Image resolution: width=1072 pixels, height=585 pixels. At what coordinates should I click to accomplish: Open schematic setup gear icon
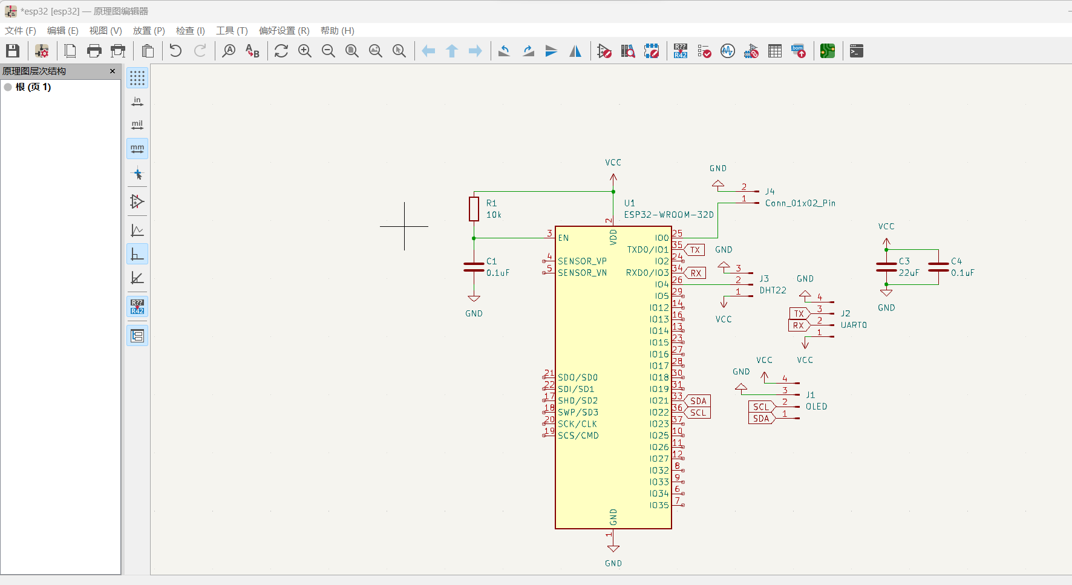(42, 51)
